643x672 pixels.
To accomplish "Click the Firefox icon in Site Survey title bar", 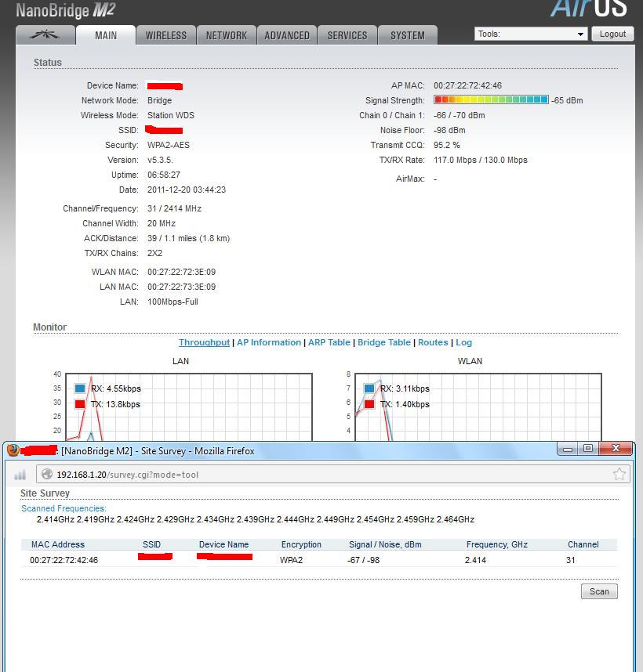I will (x=13, y=450).
